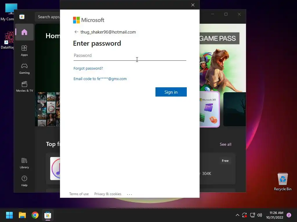The width and height of the screenshot is (297, 222).
Task: Open the movie posters collage thumbnail
Action: [x=49, y=109]
